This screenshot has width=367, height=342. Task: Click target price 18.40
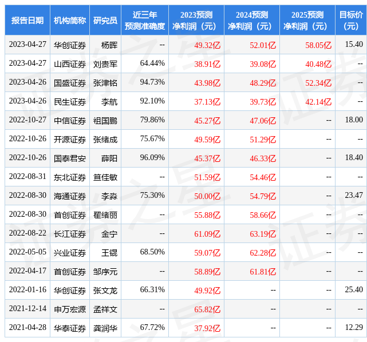tap(354, 157)
